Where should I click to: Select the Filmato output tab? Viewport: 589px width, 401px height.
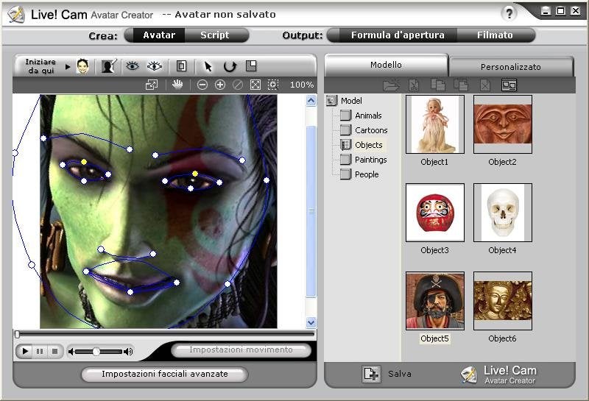point(495,35)
